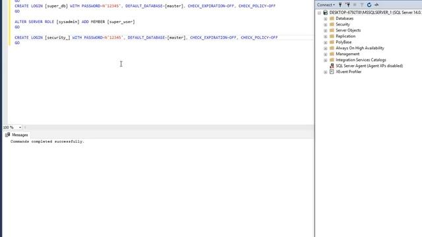Expand the Management node
The height and width of the screenshot is (237, 422).
pyautogui.click(x=325, y=54)
